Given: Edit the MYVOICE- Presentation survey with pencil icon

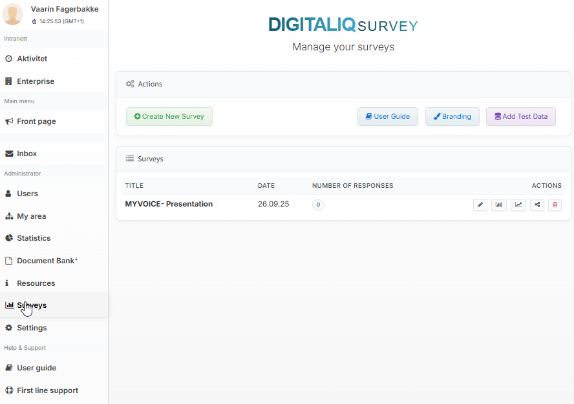Looking at the screenshot, I should 480,205.
